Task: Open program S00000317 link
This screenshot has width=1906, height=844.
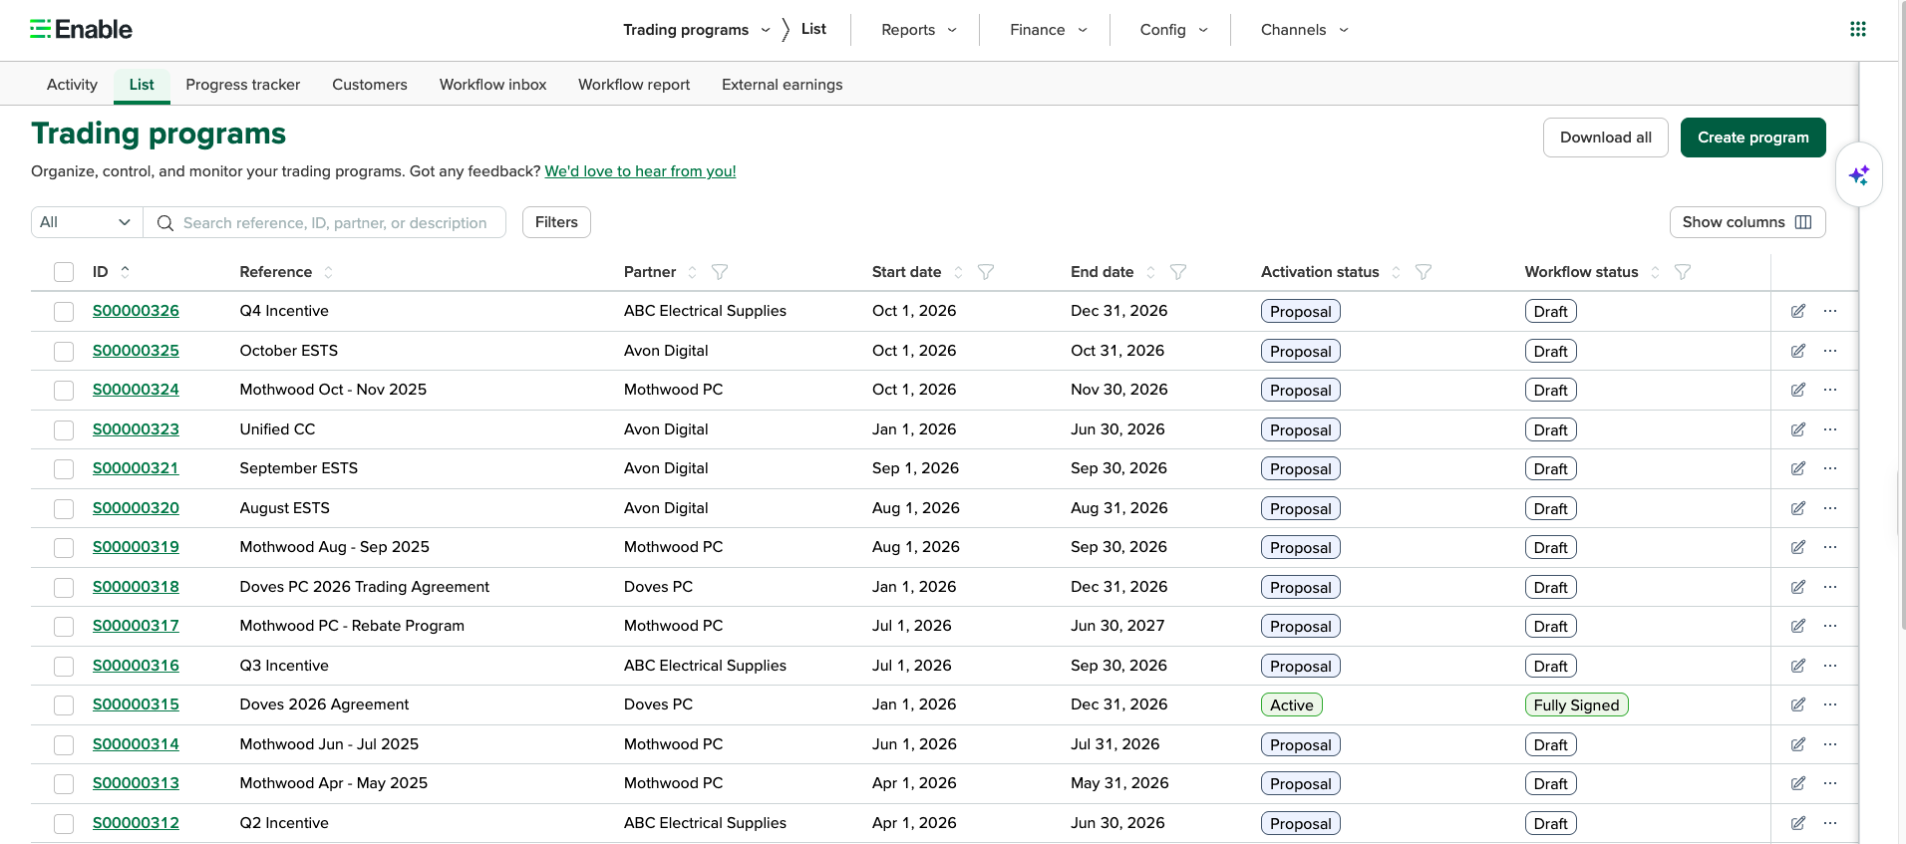Action: [136, 626]
